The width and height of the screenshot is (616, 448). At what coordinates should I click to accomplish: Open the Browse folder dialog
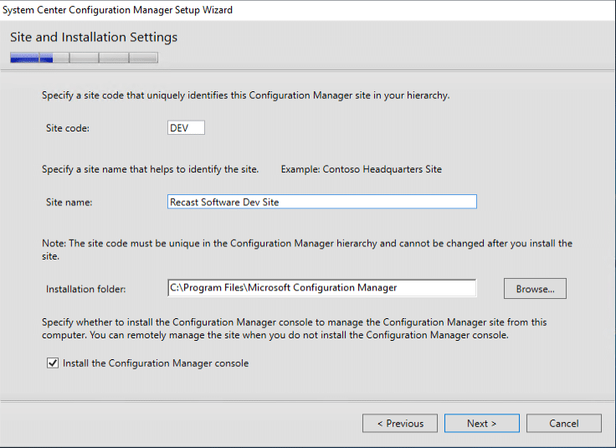[535, 289]
